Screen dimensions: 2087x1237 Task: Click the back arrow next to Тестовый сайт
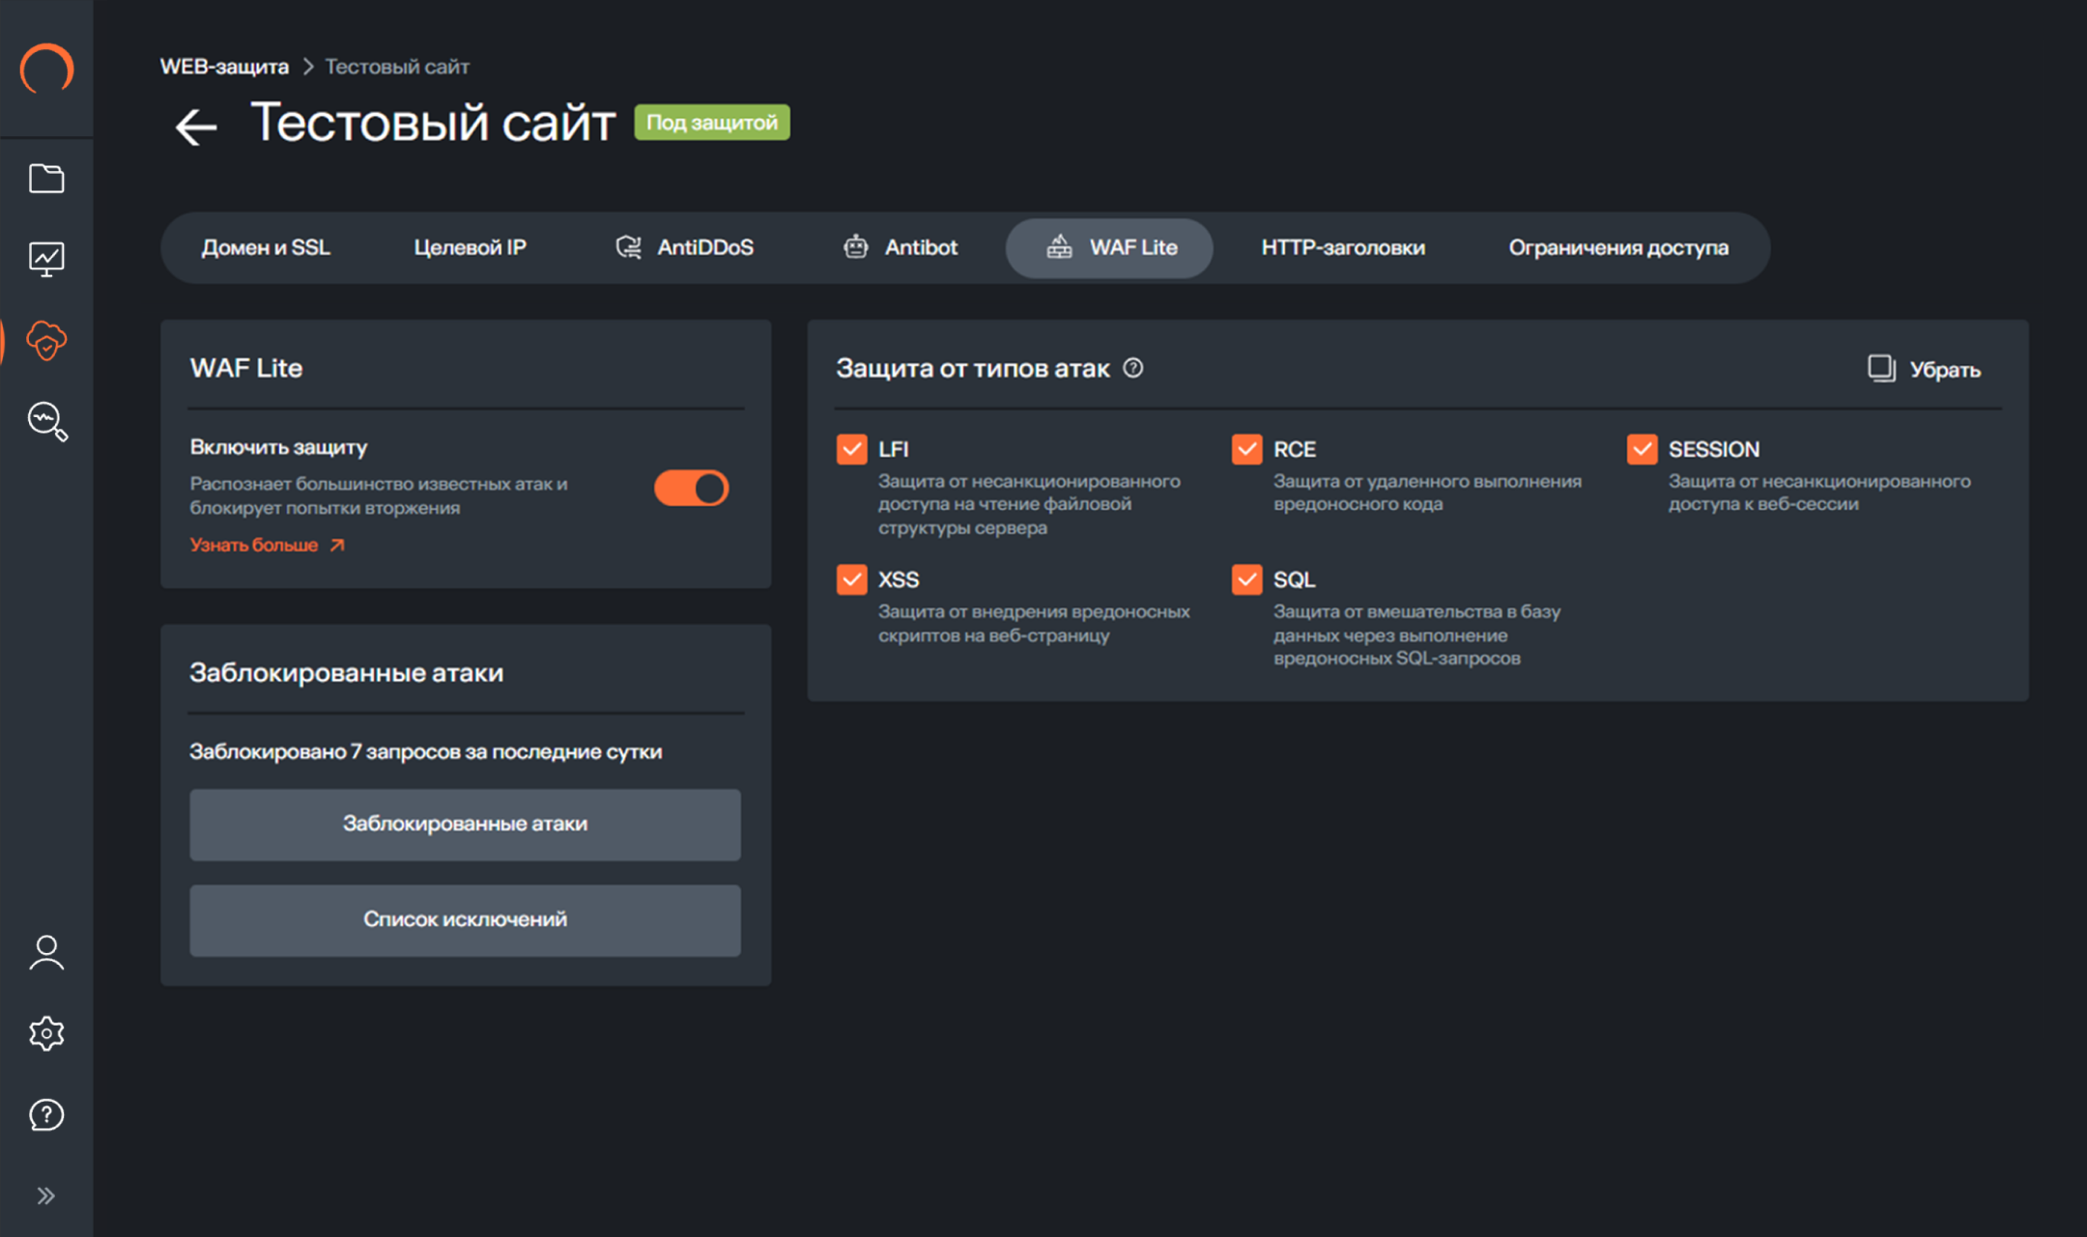pos(196,127)
